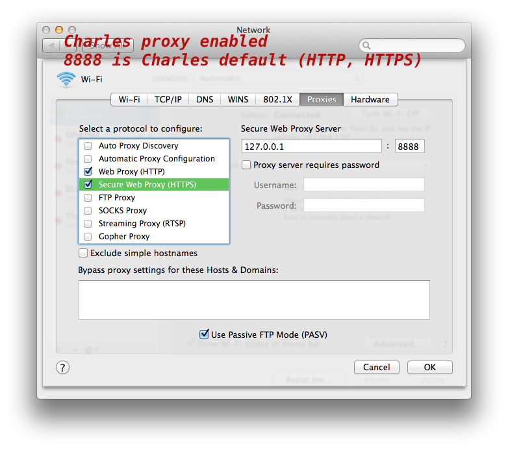Click the Username input field
Viewport: 508px width, 450px height.
(364, 184)
